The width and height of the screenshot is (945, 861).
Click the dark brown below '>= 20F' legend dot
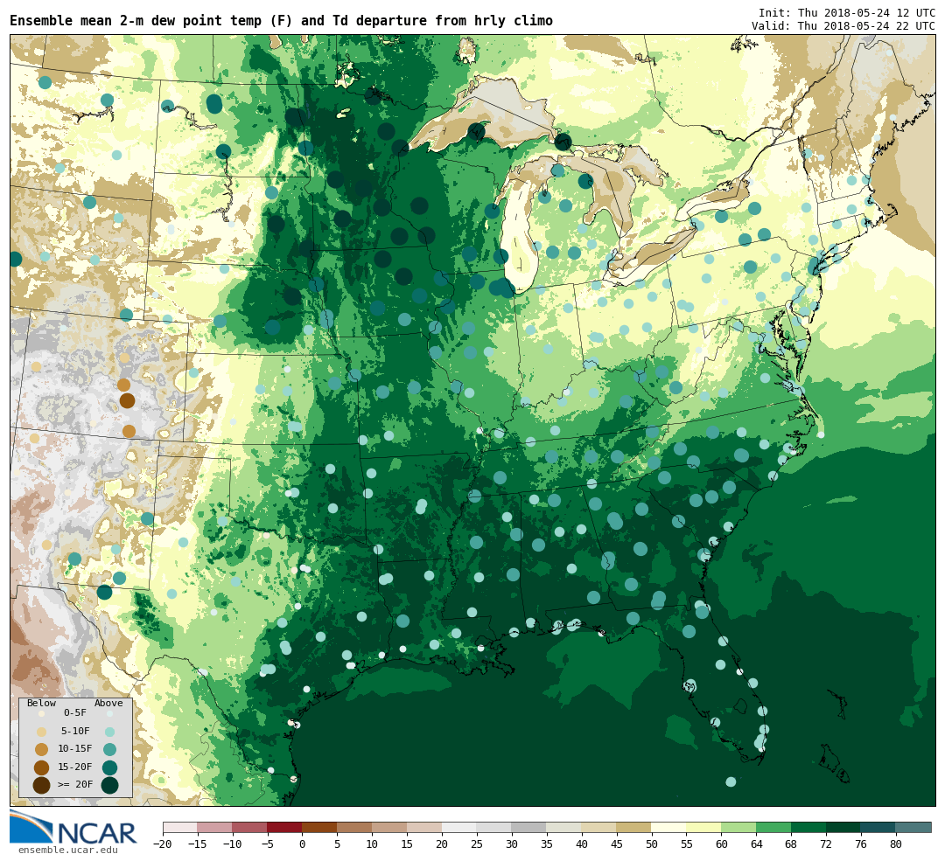(42, 785)
